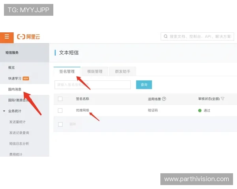Screen dimensions: 237x189
Task: Click the 文本短信 page title
Action: tap(69, 53)
